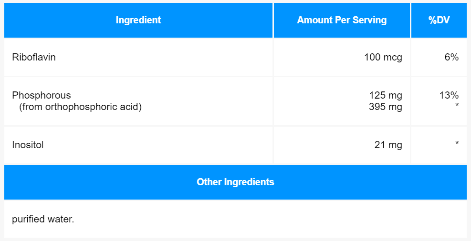Click the Other Ingredients header bar
This screenshot has width=471, height=241.
(x=236, y=182)
